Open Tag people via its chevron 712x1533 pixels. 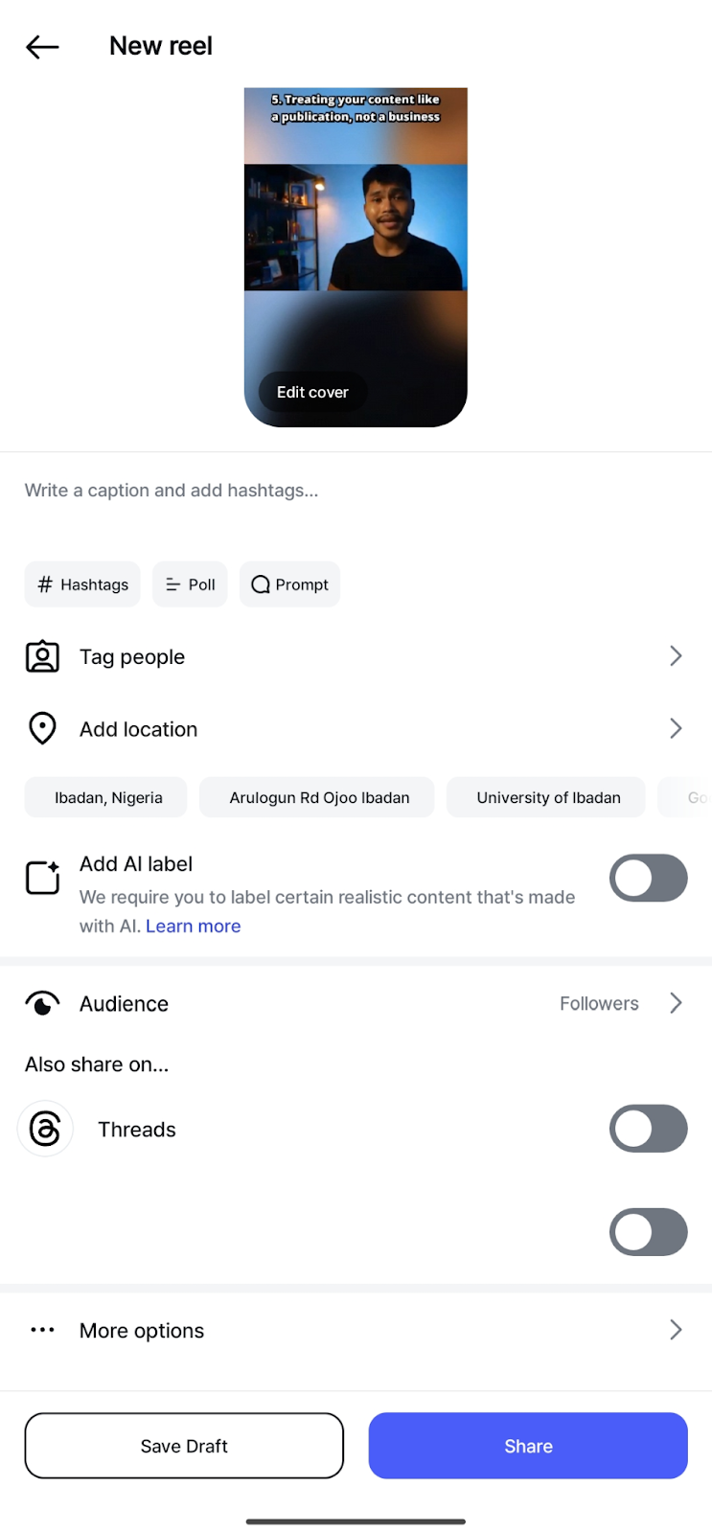(676, 656)
